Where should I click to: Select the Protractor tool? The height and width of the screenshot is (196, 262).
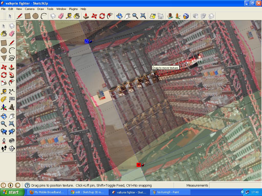point(4,99)
